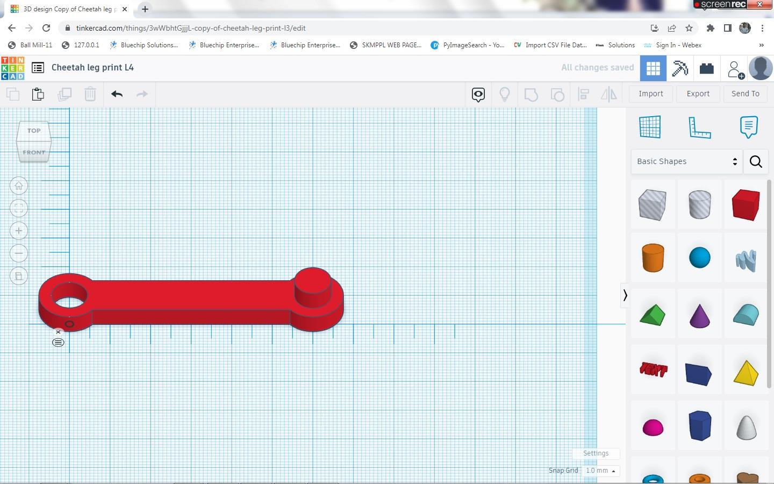Viewport: 774px width, 484px height.
Task: Toggle the notes visibility icon
Action: pos(478,95)
